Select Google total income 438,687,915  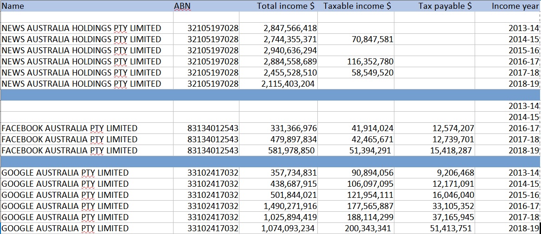[x=278, y=183]
